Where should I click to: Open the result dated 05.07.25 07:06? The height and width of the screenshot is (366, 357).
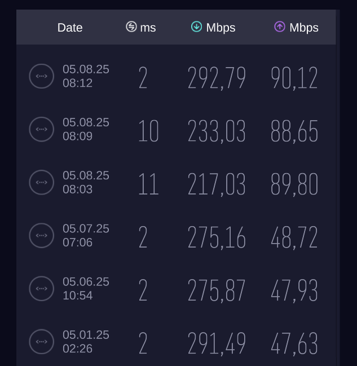pos(86,235)
